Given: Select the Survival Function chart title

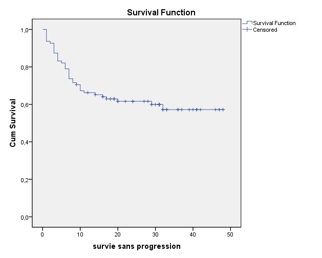Looking at the screenshot, I should pos(161,12).
